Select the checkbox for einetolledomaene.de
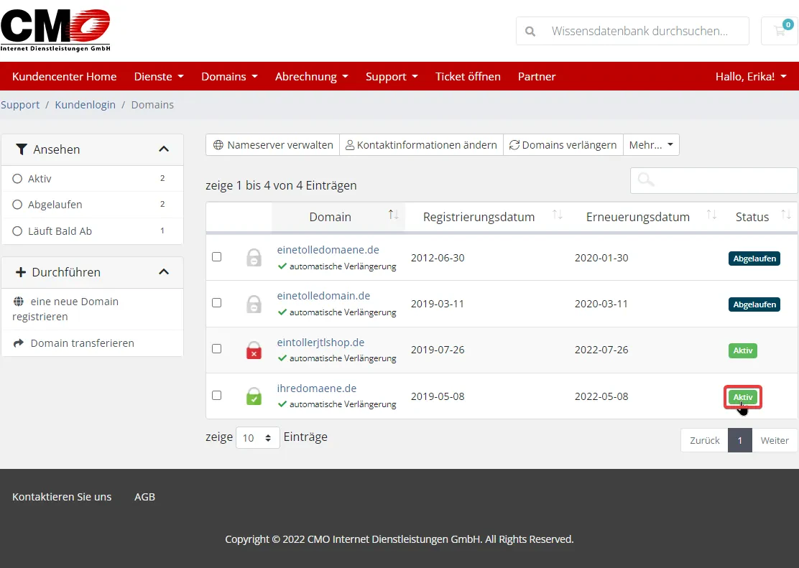Image resolution: width=799 pixels, height=568 pixels. (x=216, y=257)
